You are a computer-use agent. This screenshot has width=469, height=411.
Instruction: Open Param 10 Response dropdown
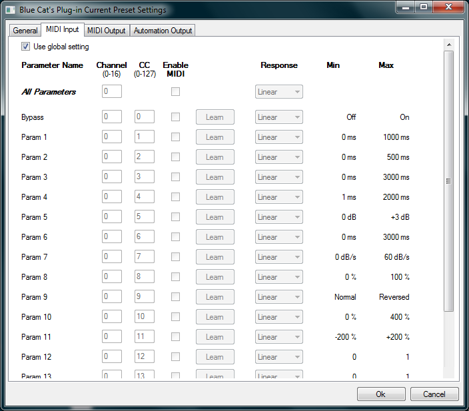coord(278,317)
